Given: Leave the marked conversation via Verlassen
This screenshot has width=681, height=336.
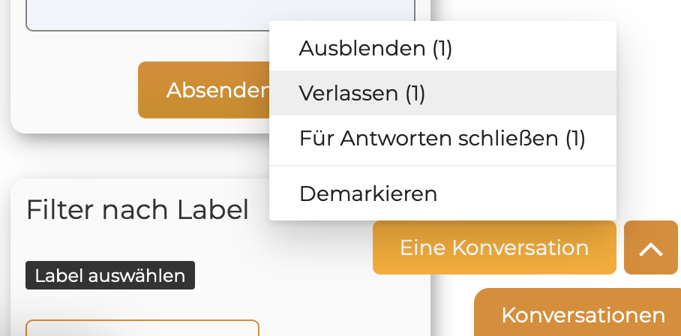Looking at the screenshot, I should 362,93.
